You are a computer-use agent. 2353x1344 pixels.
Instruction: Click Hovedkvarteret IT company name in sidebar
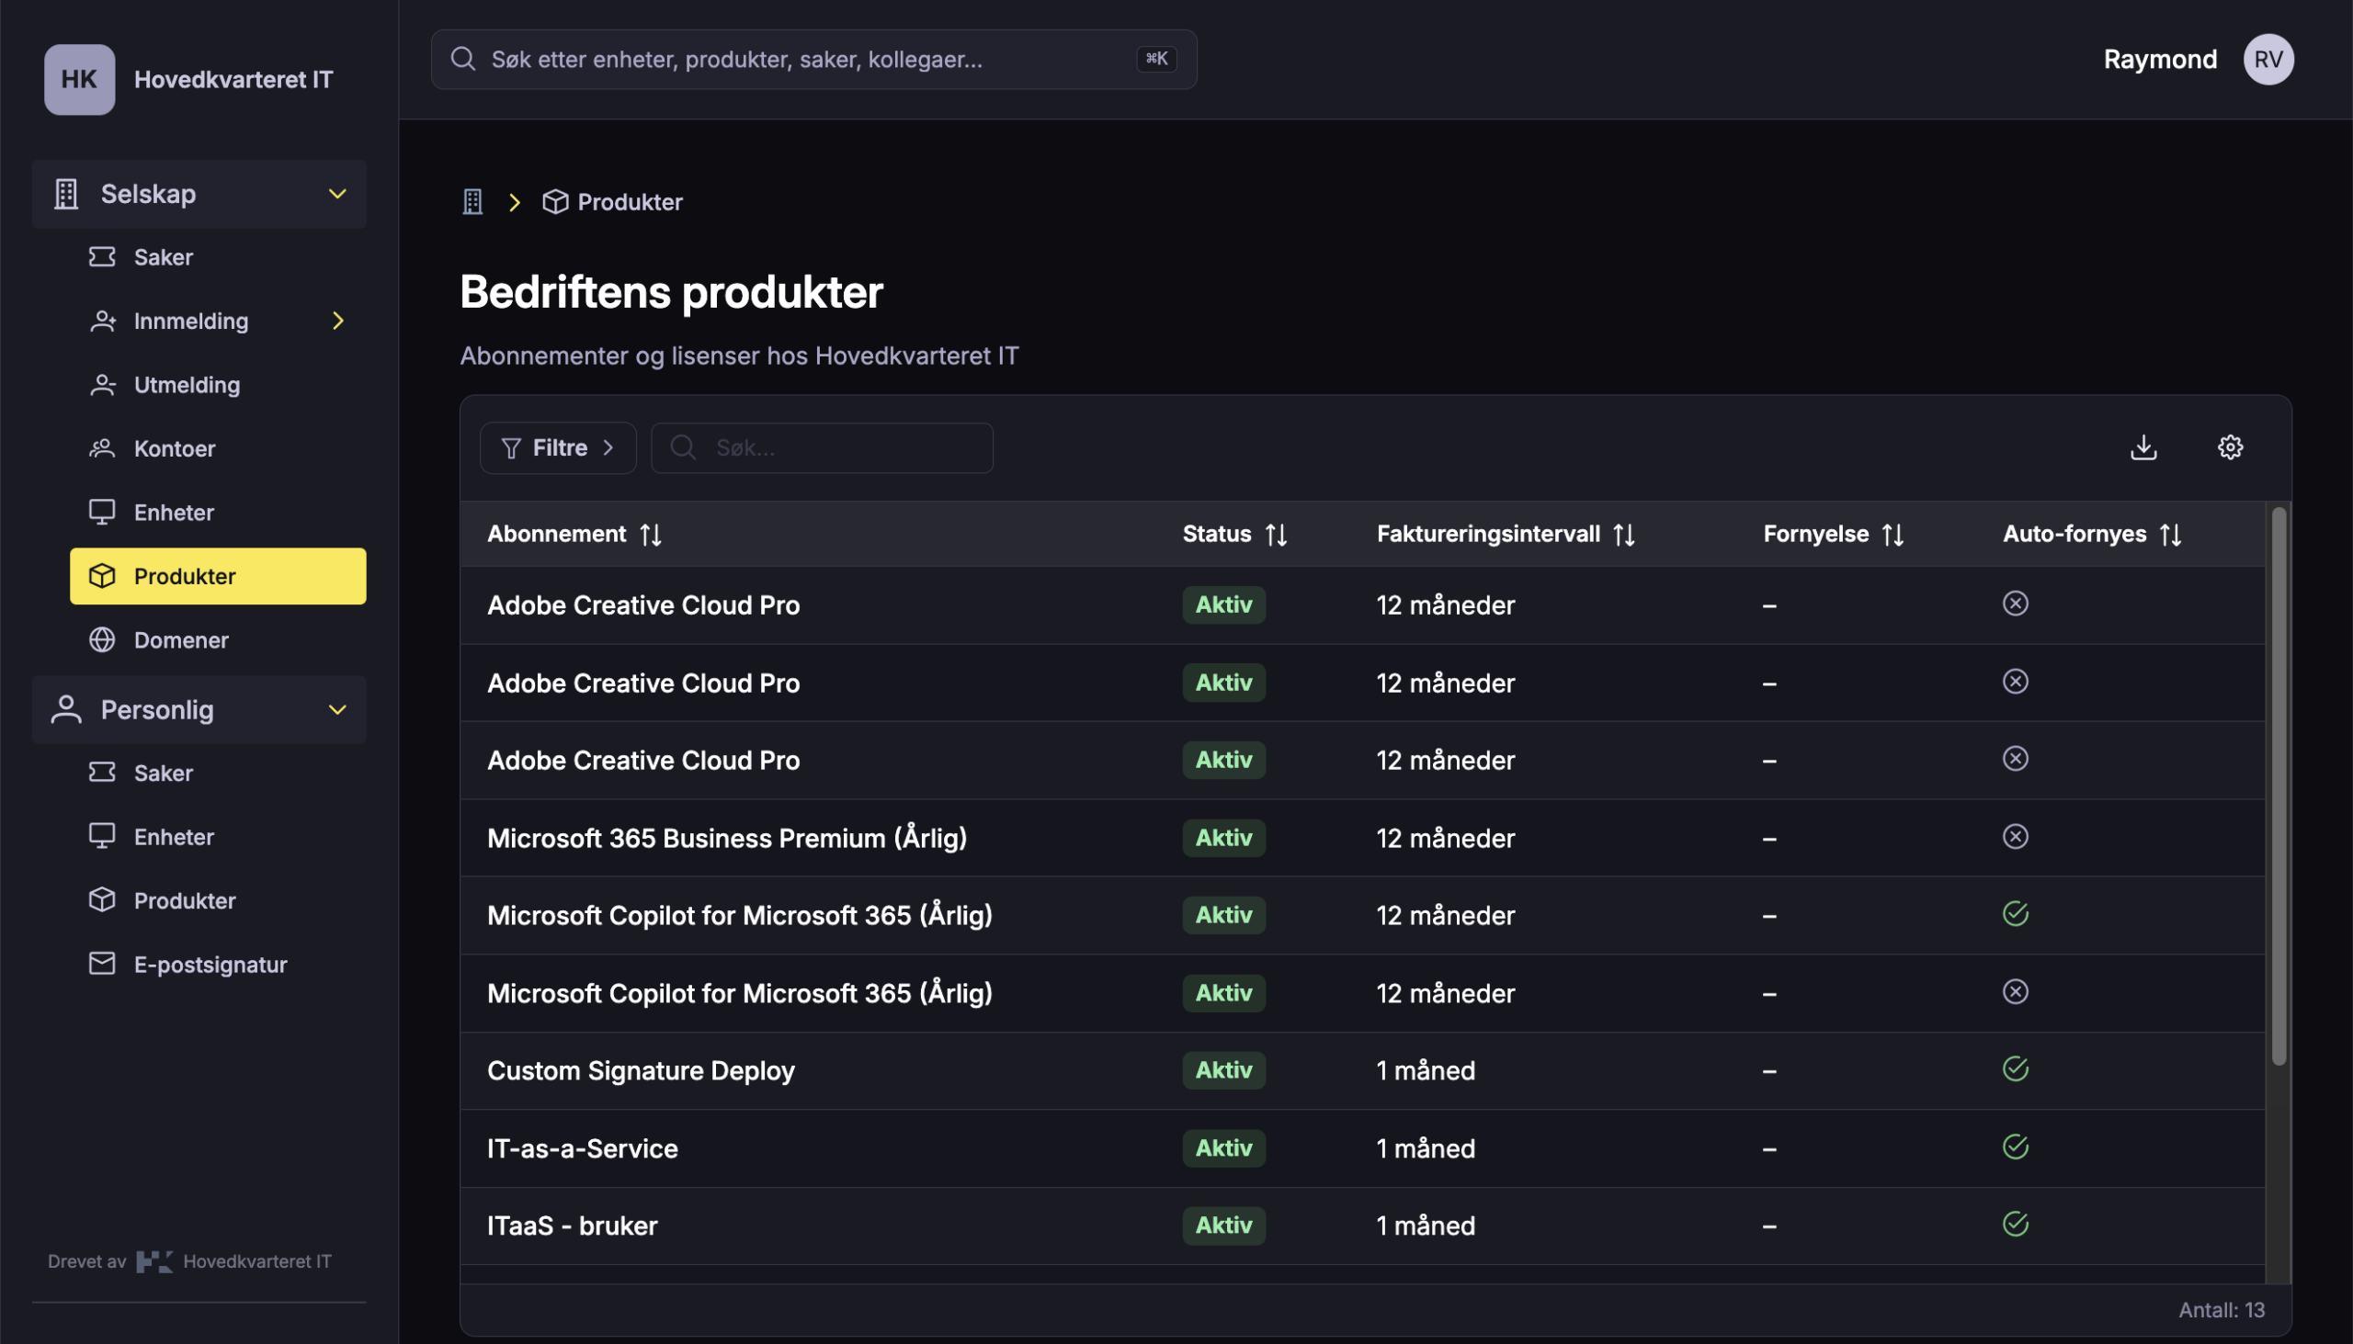tap(233, 79)
